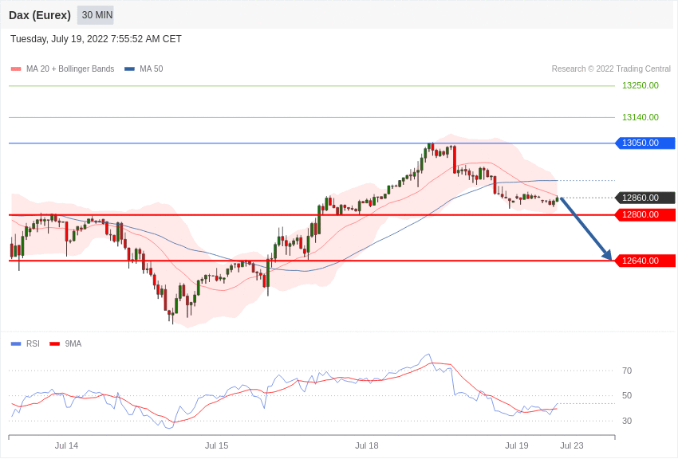Click the green 13250.00 resistance label
Screen dimensions: 678x459
640,86
